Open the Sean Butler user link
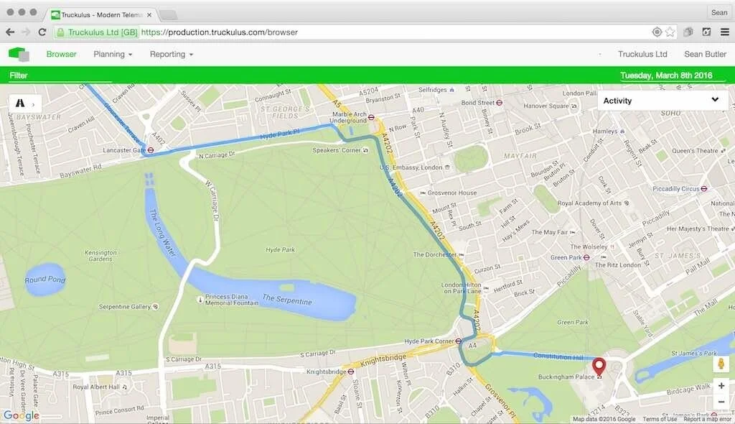The height and width of the screenshot is (424, 735). (x=705, y=54)
